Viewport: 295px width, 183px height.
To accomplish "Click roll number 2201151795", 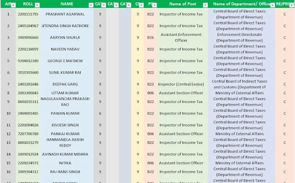I will click(x=28, y=14).
